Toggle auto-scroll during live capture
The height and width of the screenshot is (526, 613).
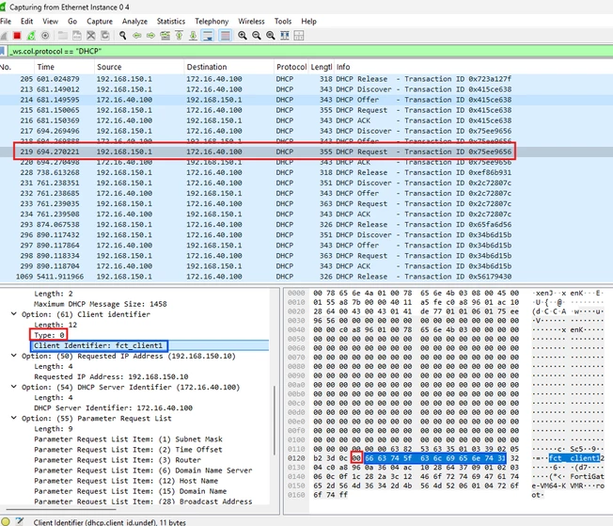tap(208, 36)
